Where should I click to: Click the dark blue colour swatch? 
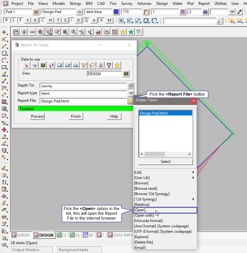tap(116, 12)
